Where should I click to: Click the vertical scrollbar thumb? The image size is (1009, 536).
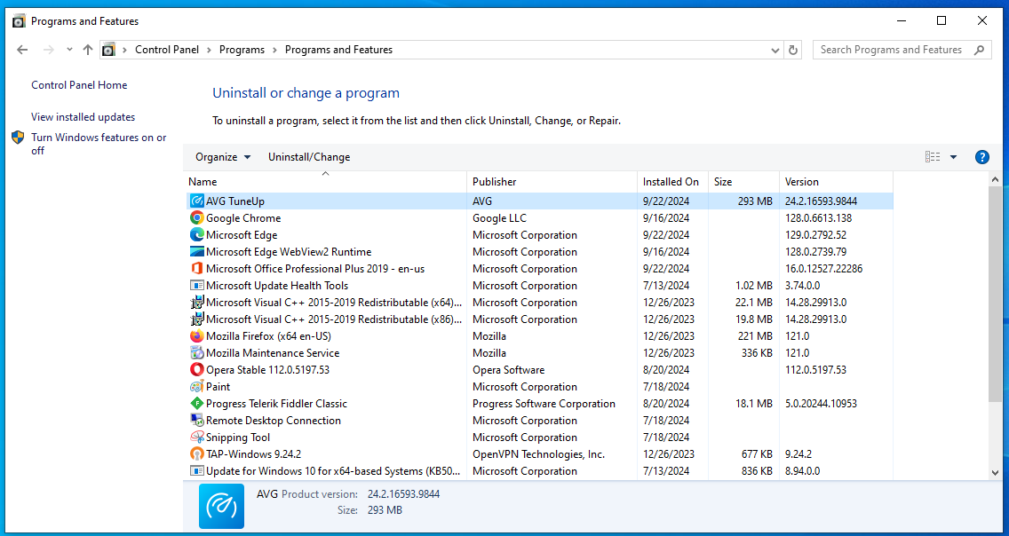(x=996, y=294)
